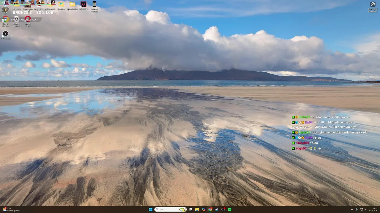Click the TRACKER.GG/VALORANT overlay label
Screen dimensions: 380x213
click(x=23, y=20)
